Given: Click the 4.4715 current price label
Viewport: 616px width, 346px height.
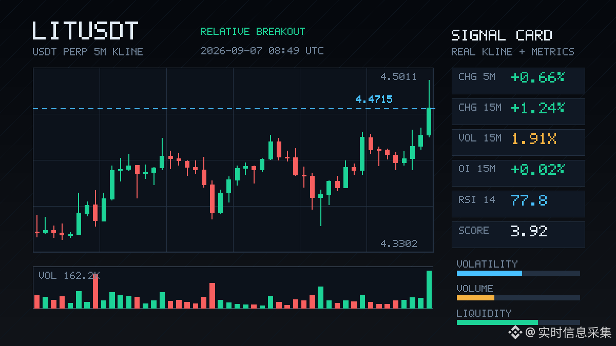Looking at the screenshot, I should pyautogui.click(x=374, y=99).
